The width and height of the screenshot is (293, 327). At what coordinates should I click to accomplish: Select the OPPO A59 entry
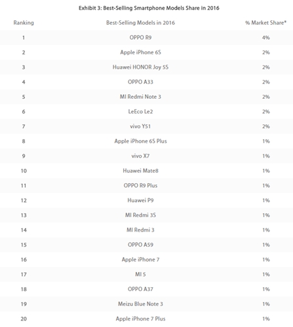[x=140, y=245]
